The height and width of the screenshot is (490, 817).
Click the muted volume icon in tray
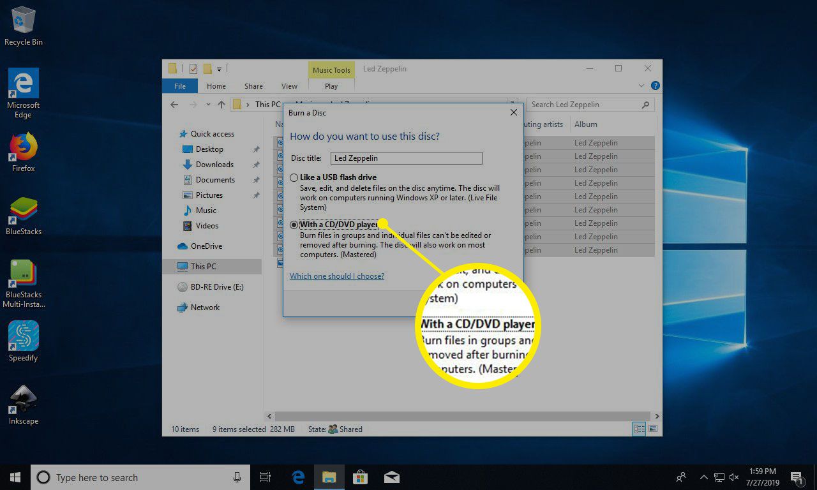point(734,477)
